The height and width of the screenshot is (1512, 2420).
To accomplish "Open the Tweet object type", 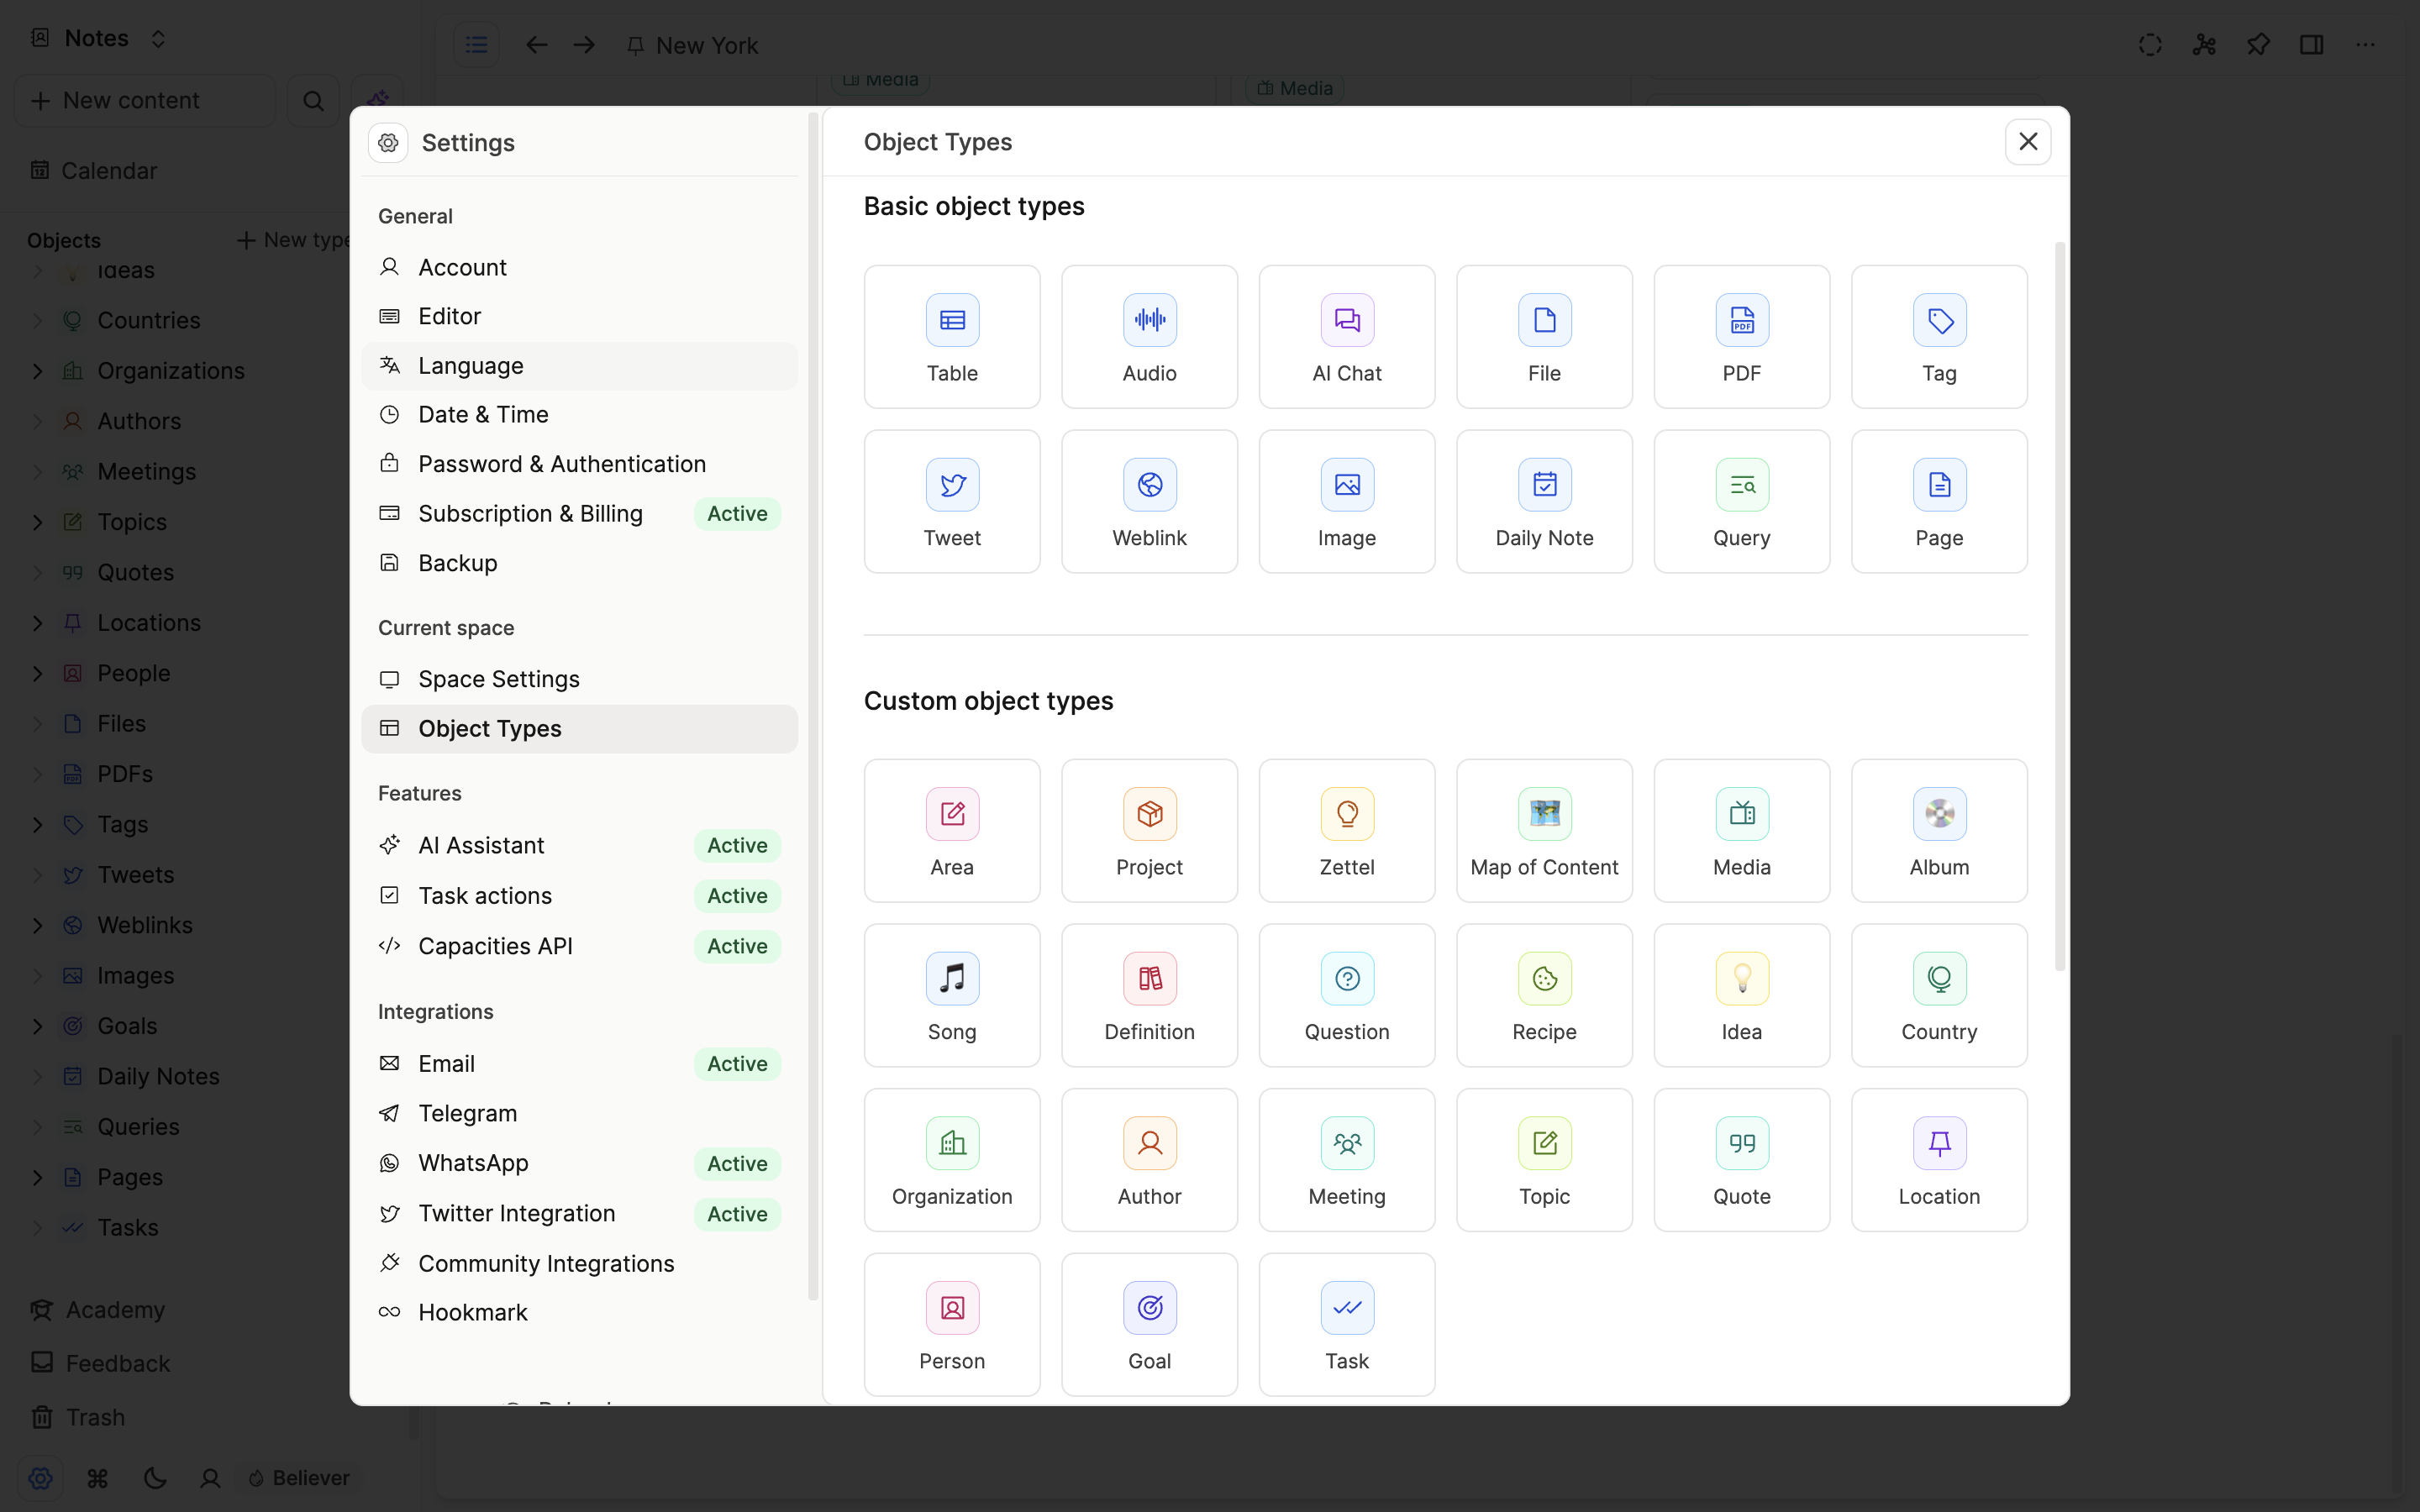I will pyautogui.click(x=952, y=501).
